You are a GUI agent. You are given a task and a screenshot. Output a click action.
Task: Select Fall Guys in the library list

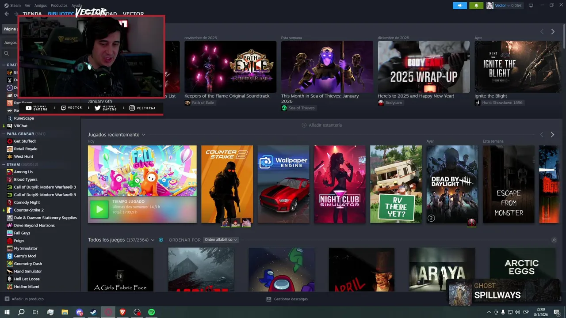pos(22,233)
